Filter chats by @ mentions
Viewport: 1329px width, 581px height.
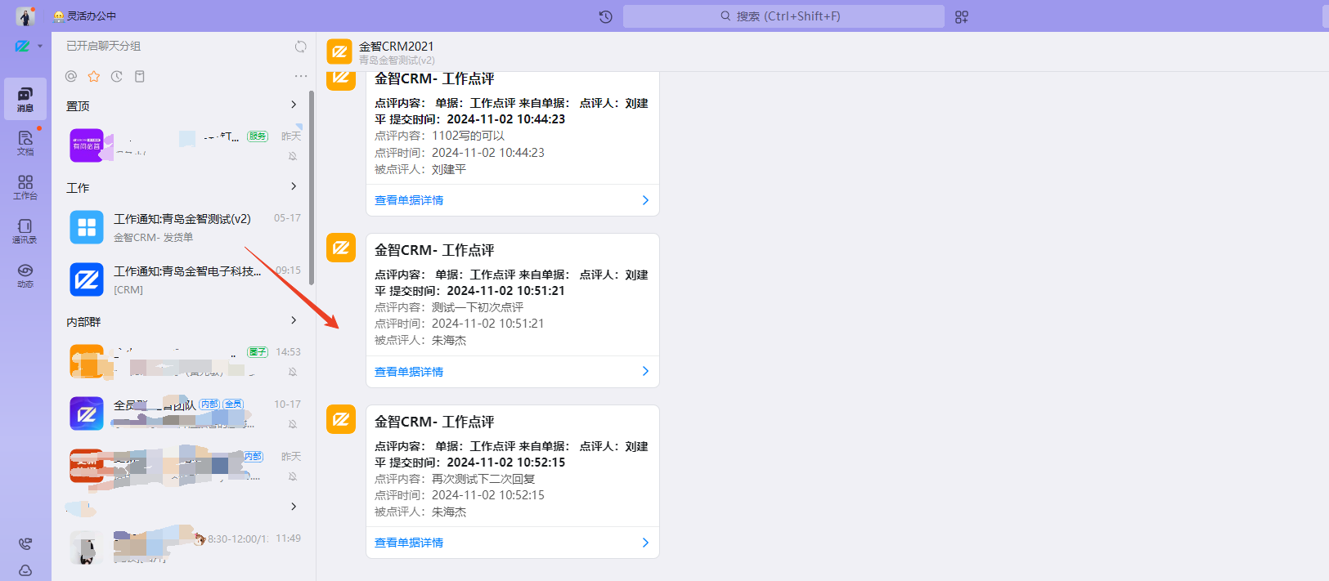click(x=71, y=76)
